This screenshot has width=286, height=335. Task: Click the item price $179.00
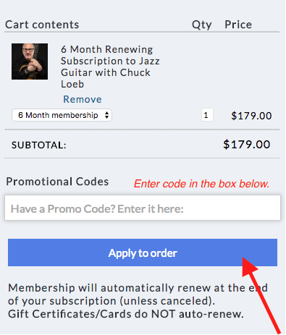point(251,116)
